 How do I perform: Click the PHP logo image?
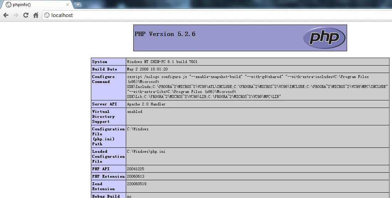pyautogui.click(x=324, y=38)
